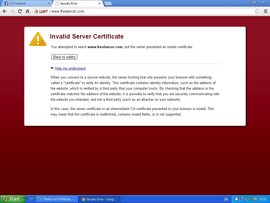270x203 pixels.
Task: Click the orange cat face tray icon
Action: coord(255,199)
